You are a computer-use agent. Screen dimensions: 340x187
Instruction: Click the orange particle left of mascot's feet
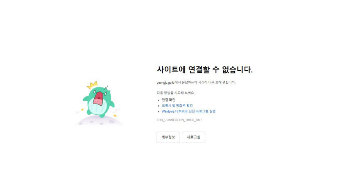[82, 109]
